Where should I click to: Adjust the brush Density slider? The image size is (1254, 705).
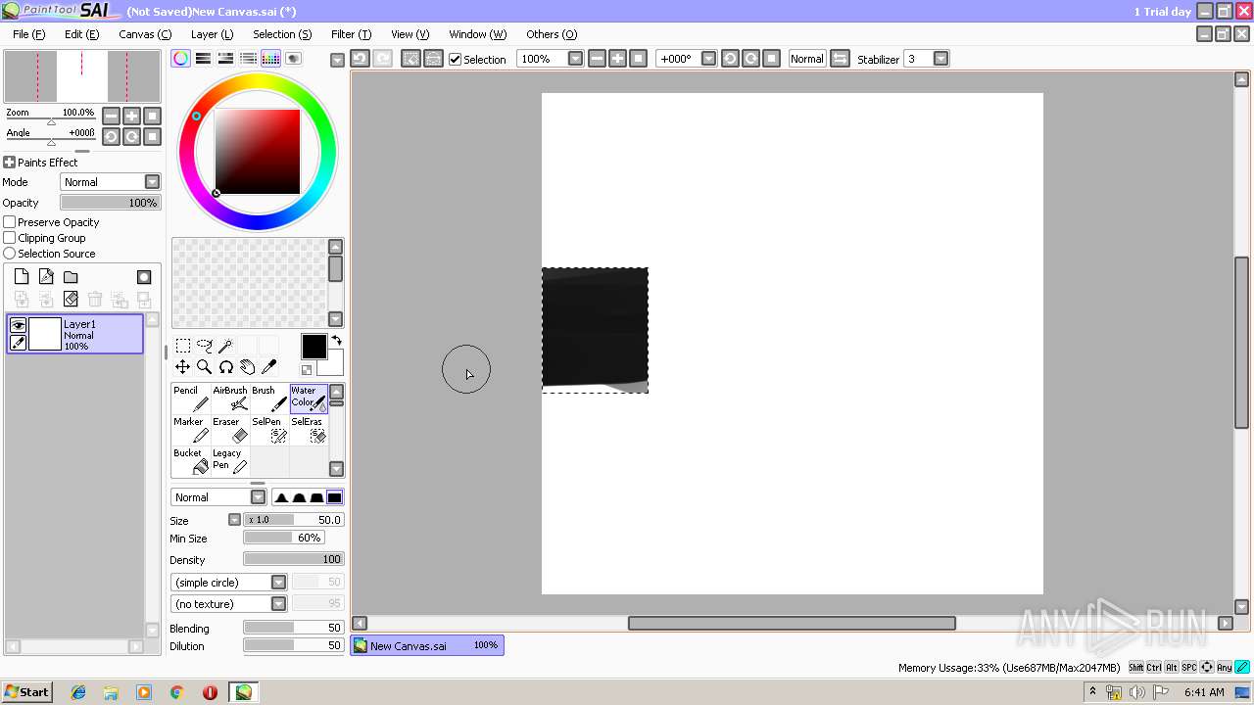[293, 559]
